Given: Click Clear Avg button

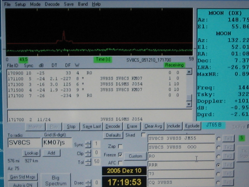Looking at the screenshot, I should point(153,126).
